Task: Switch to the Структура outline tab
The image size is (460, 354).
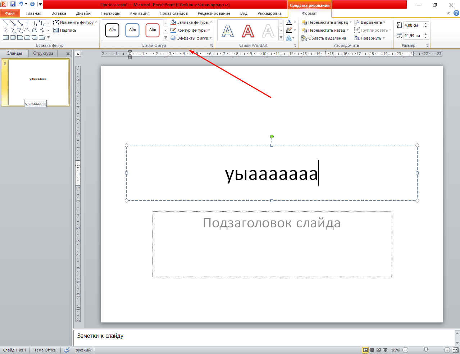Action: tap(43, 53)
